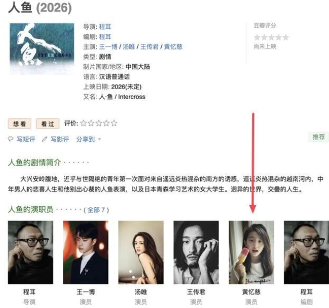Rate the movie with the third star
The width and height of the screenshot is (329, 308).
coord(99,123)
